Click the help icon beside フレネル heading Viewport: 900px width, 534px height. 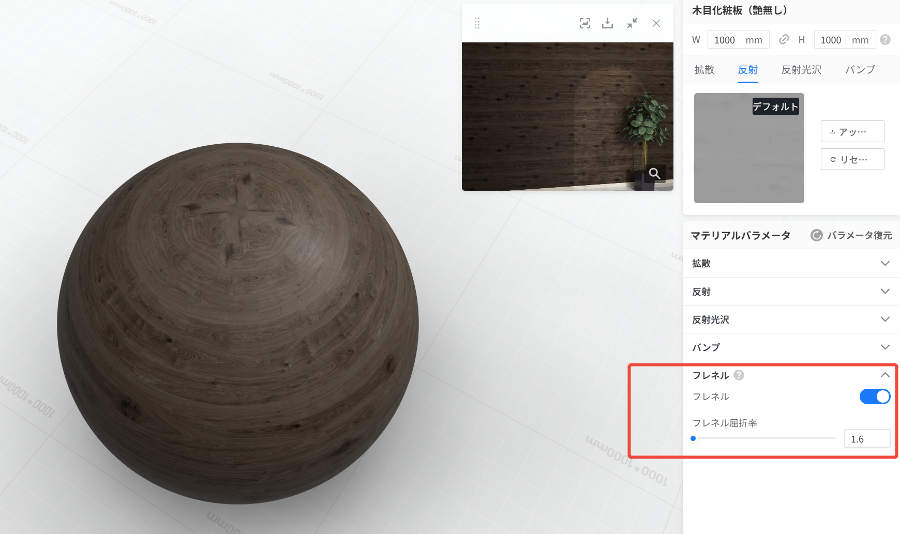pyautogui.click(x=739, y=375)
